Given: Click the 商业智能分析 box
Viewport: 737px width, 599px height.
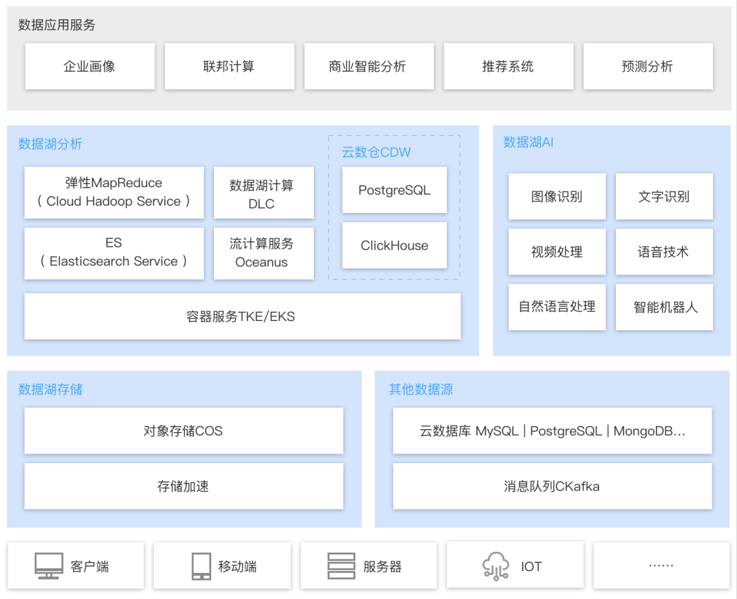Looking at the screenshot, I should tap(368, 66).
